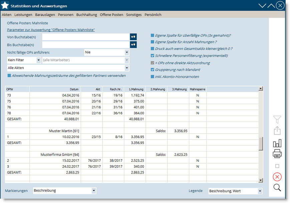
Task: Click the Mahnsperre column header
Action: tap(198, 89)
